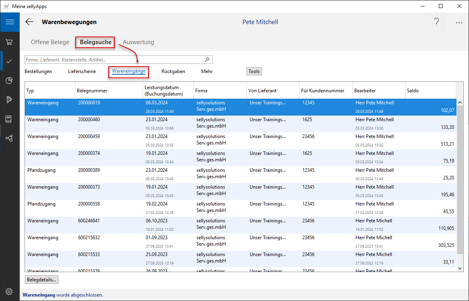Click the search magnifier icon
Image resolution: width=469 pixels, height=301 pixels.
pyautogui.click(x=207, y=60)
